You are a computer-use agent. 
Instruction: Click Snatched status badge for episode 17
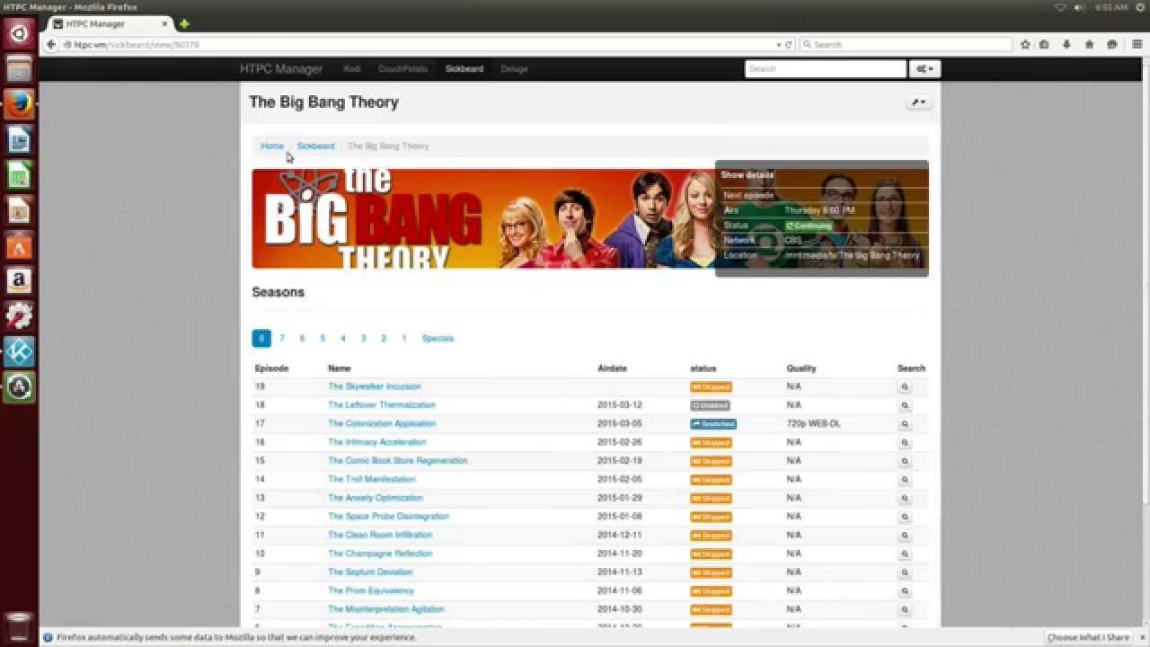(713, 424)
